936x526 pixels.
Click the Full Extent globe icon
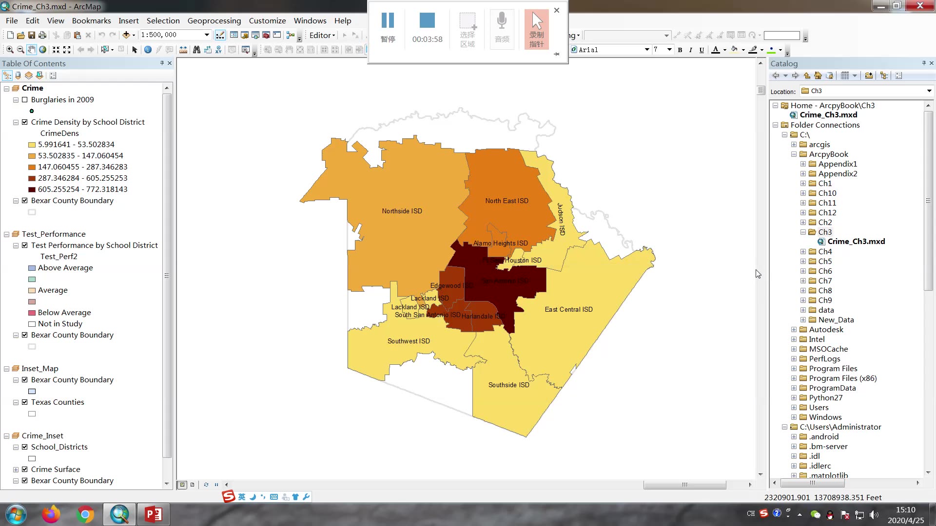(43, 50)
